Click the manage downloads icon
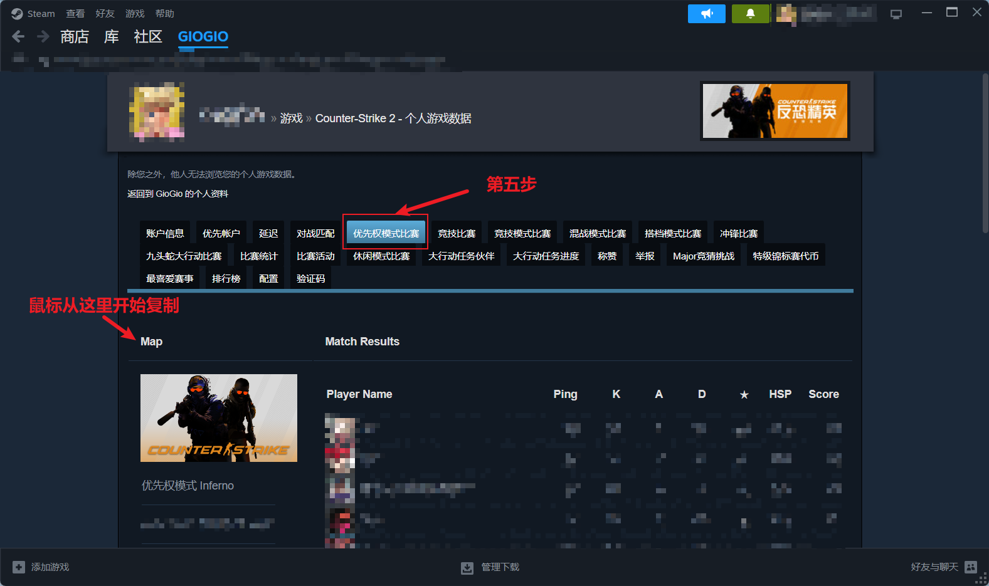 click(x=467, y=568)
